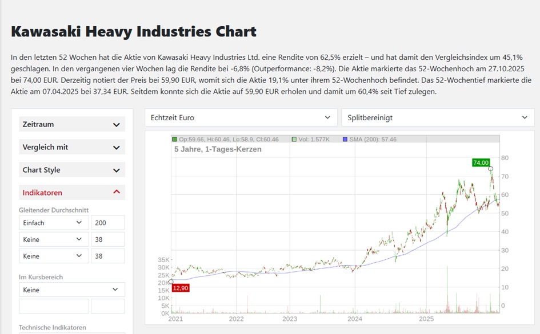Open the Einfach moving average dropdown
The height and width of the screenshot is (334, 540).
coord(53,223)
